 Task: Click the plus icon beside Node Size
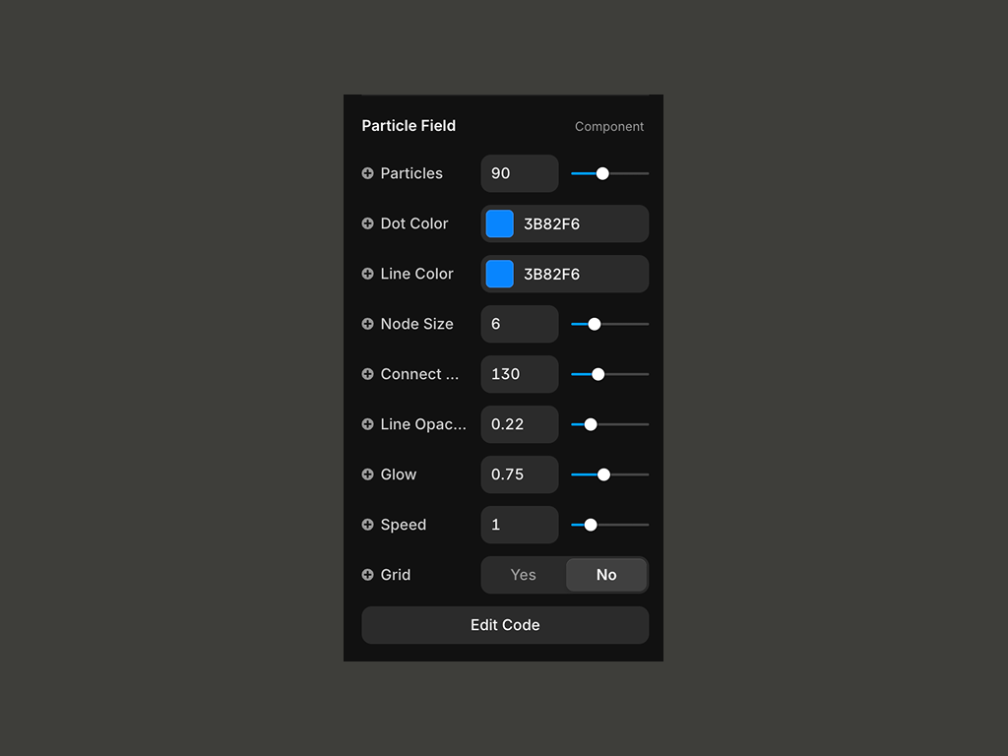[x=368, y=324]
